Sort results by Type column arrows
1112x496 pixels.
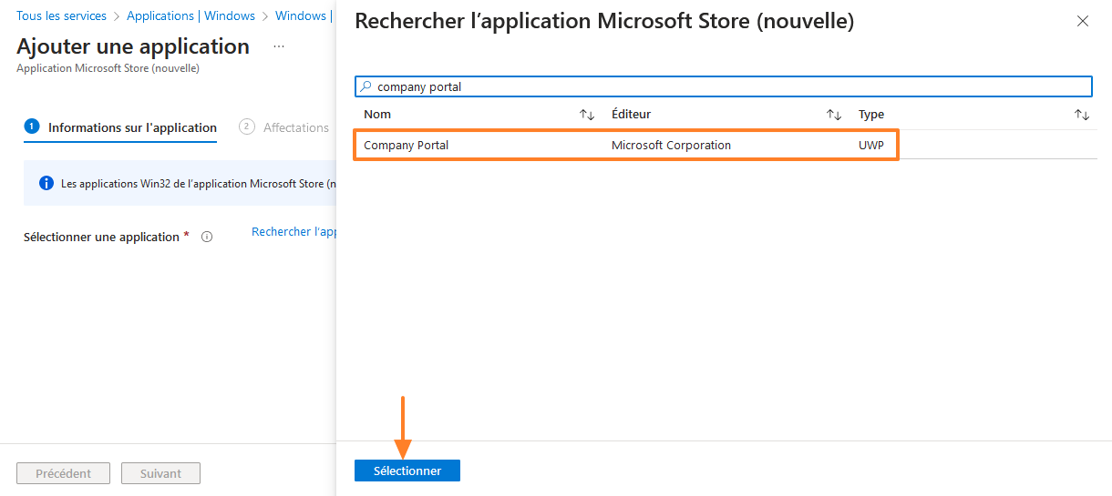(x=1082, y=115)
